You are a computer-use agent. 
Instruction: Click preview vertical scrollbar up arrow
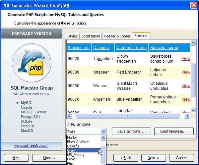tap(193, 43)
